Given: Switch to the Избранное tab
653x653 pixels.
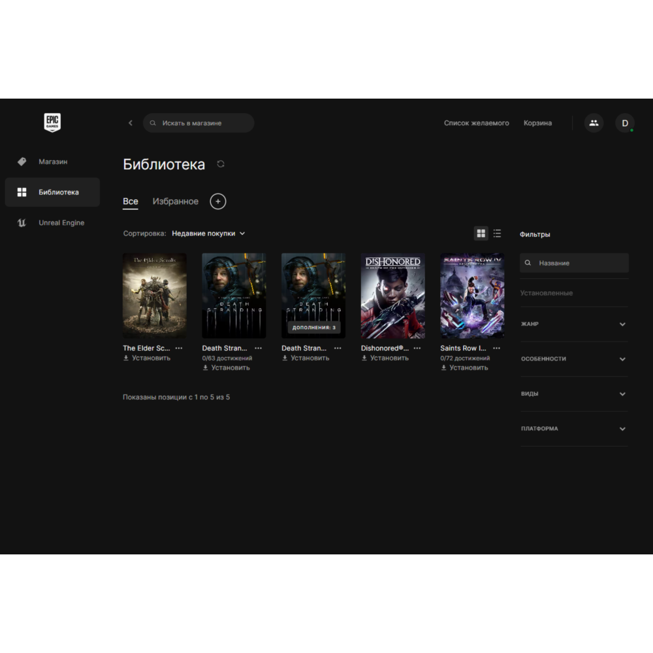Looking at the screenshot, I should click(x=175, y=202).
